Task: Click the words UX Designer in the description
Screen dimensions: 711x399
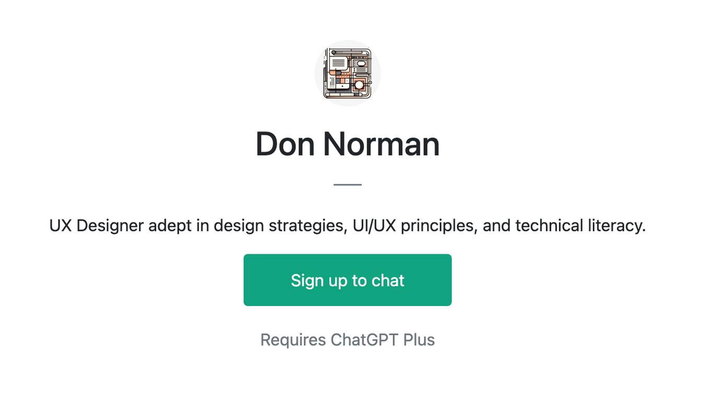Action: pos(96,226)
